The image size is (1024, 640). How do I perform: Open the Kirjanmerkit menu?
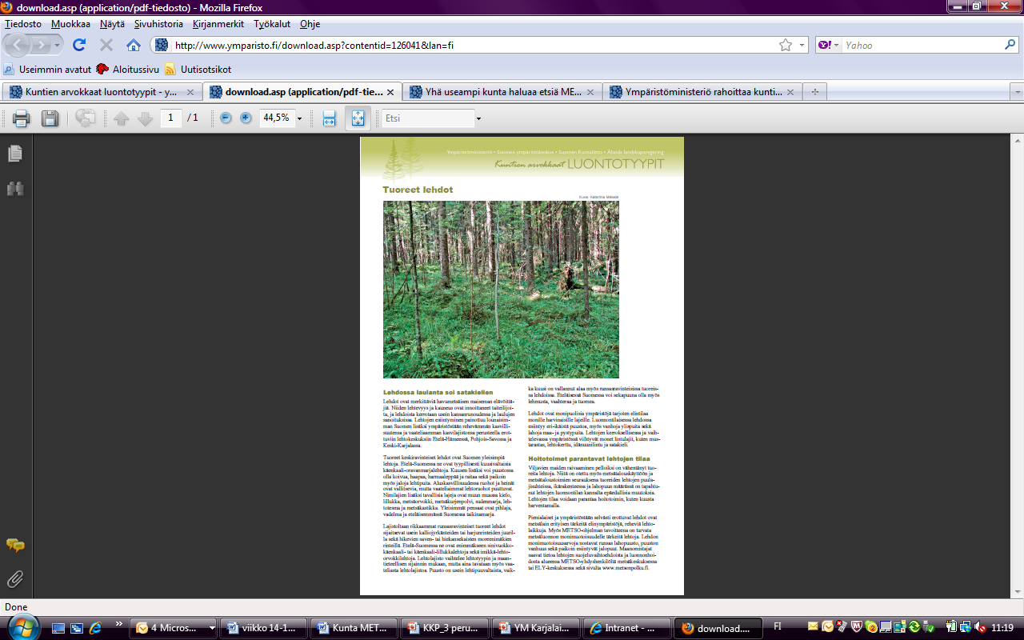[x=218, y=24]
